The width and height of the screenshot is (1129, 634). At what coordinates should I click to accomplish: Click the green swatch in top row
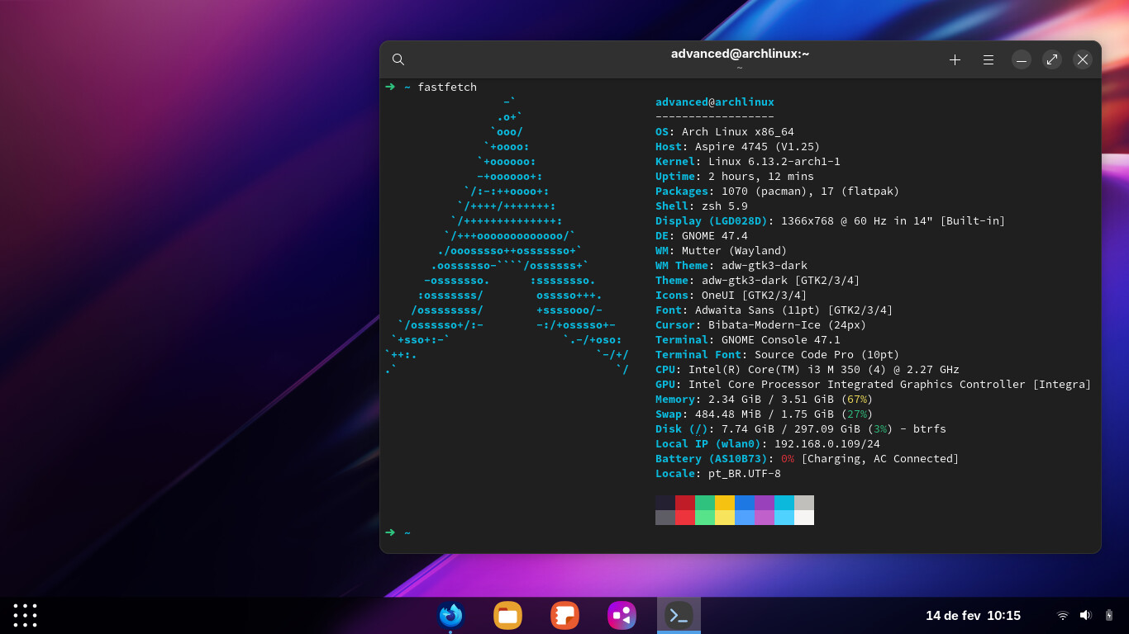705,503
